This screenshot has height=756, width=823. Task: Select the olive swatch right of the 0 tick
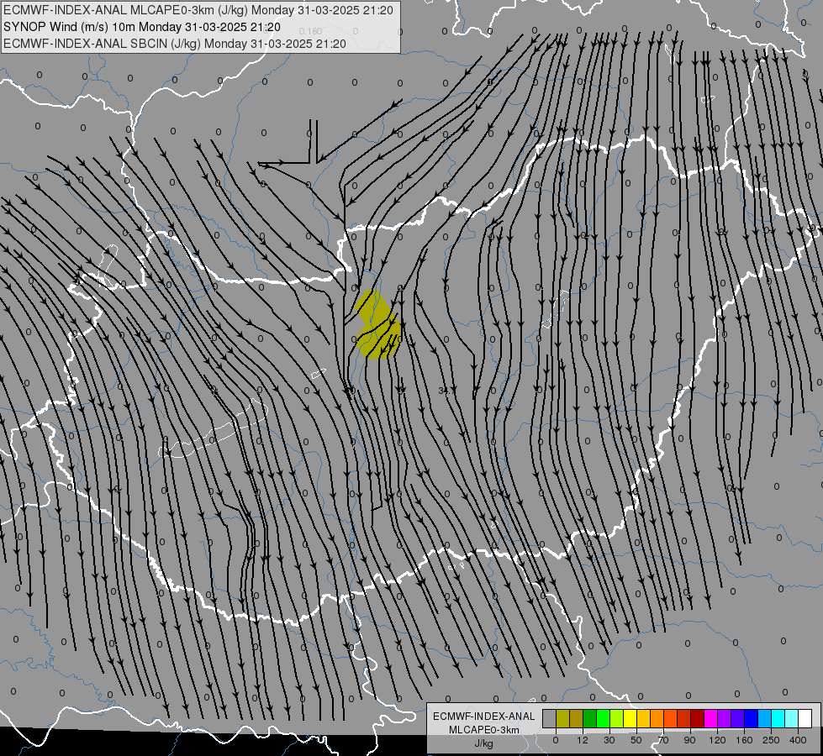[x=562, y=719]
